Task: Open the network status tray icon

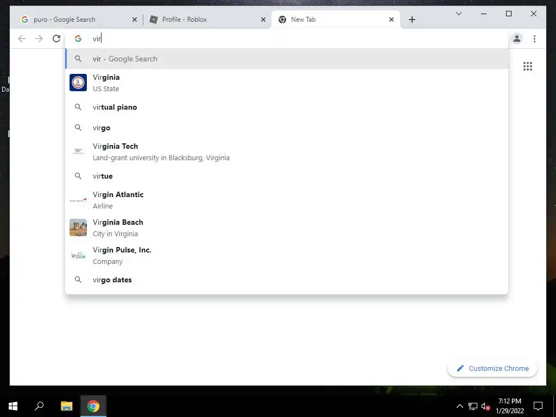Action: point(473,406)
